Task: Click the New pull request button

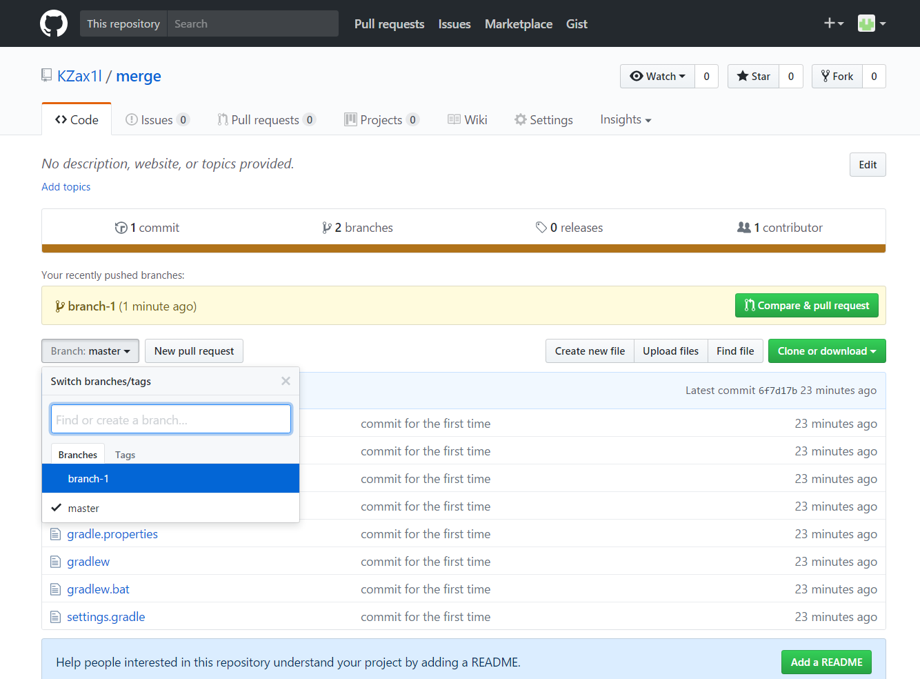Action: [194, 351]
